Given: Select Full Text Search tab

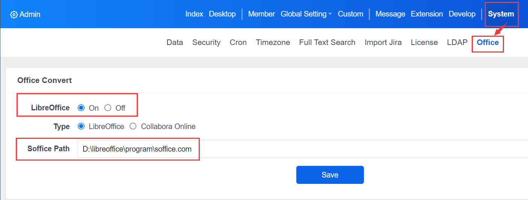Looking at the screenshot, I should pos(327,42).
